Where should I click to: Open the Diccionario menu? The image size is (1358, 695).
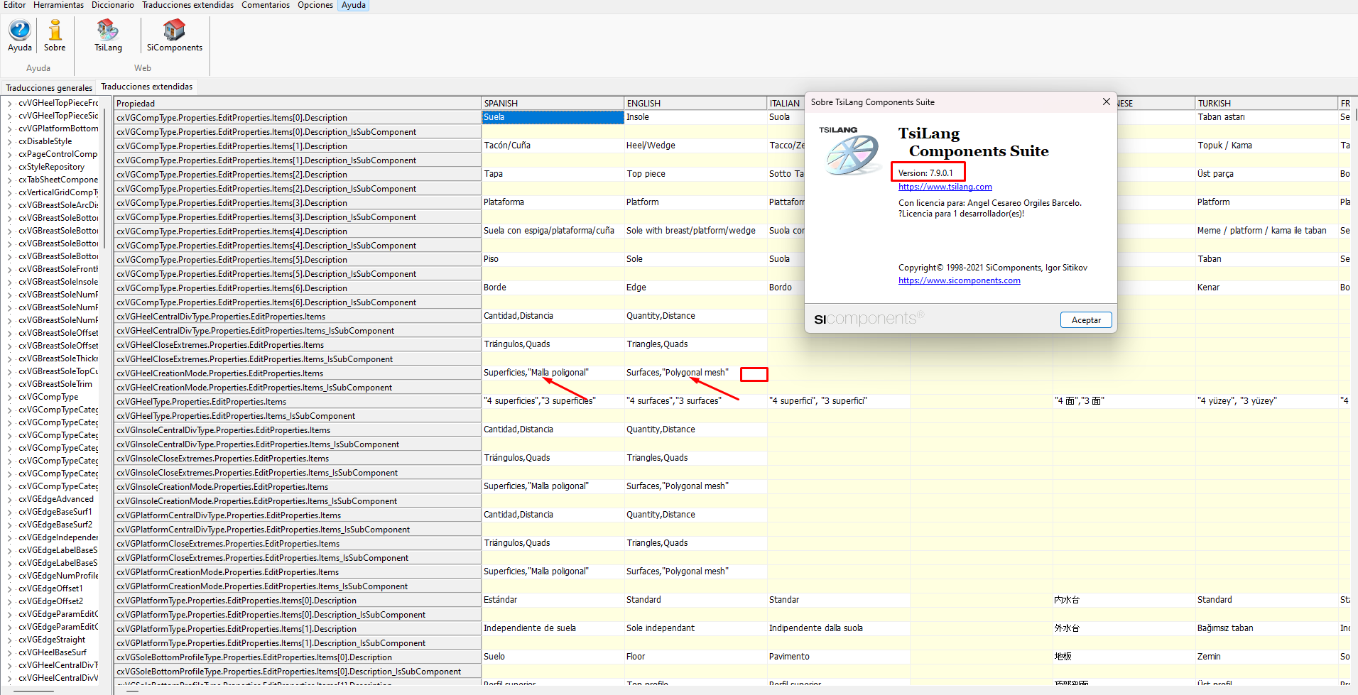[113, 5]
